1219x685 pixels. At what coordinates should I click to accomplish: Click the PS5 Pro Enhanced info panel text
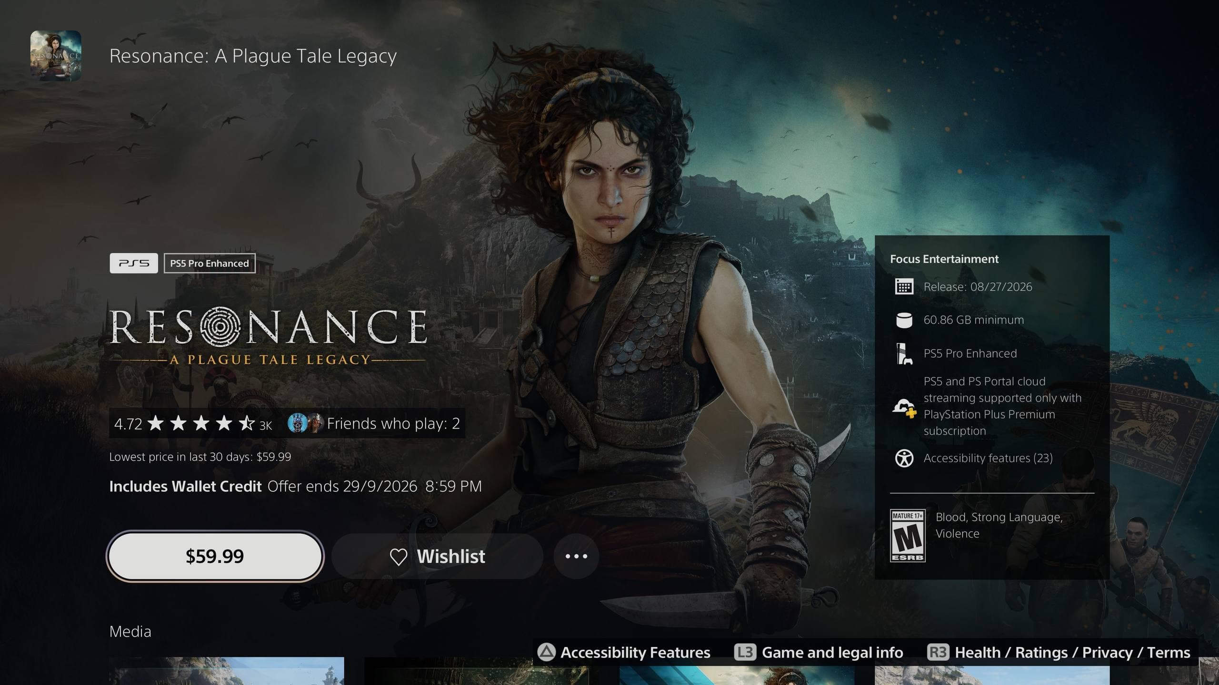pos(970,353)
